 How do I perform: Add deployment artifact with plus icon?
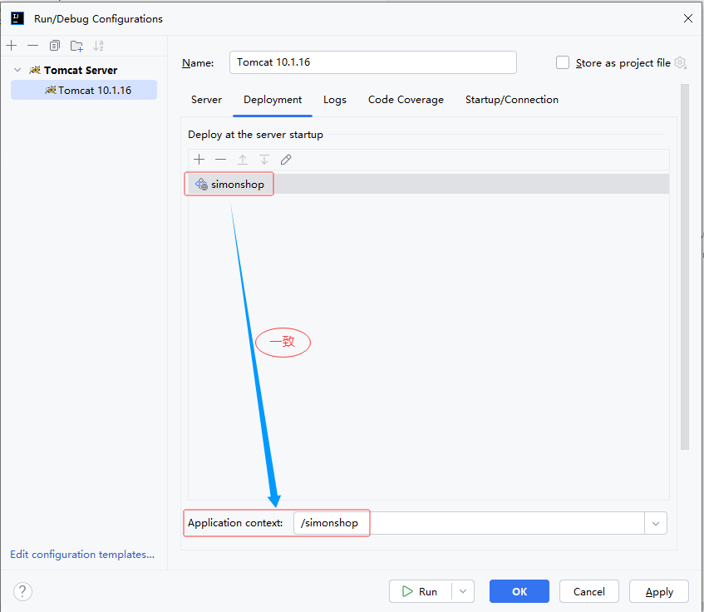coord(199,160)
